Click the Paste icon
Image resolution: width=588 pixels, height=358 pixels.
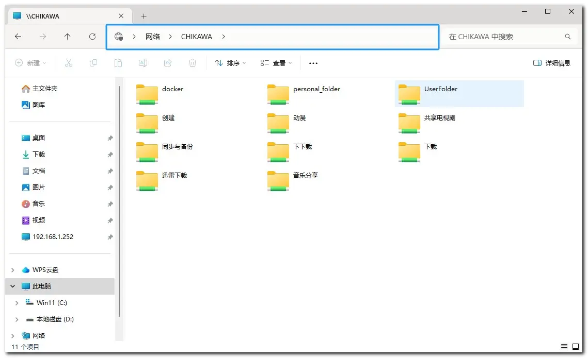(118, 63)
